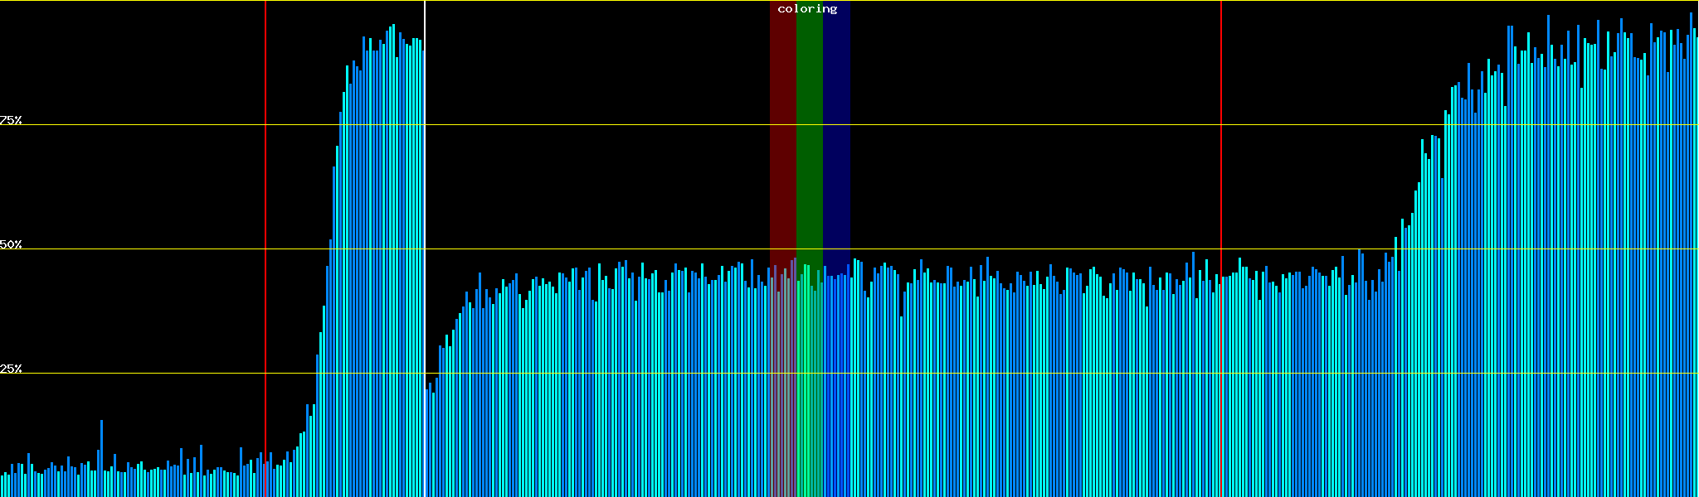The image size is (1699, 497).
Task: Click the 50% axis label
Action: pyautogui.click(x=11, y=244)
